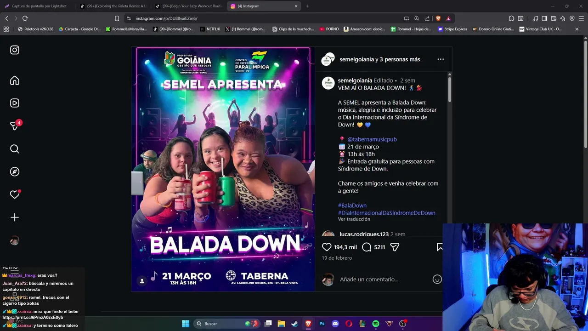Open comments with the speech bubble icon
Image resolution: width=588 pixels, height=331 pixels.
coord(367,247)
